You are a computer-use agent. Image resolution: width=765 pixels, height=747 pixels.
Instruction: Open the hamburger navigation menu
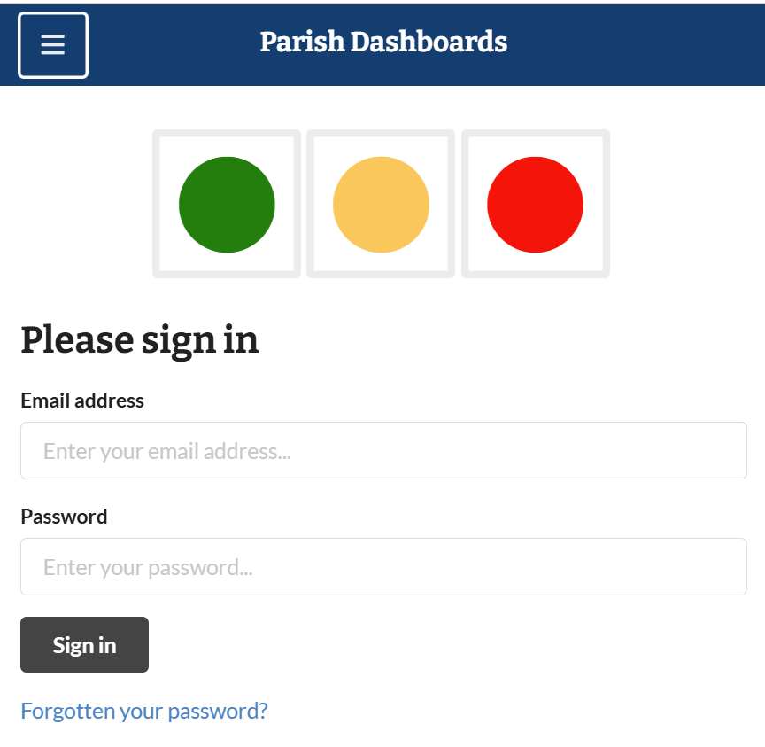coord(53,45)
